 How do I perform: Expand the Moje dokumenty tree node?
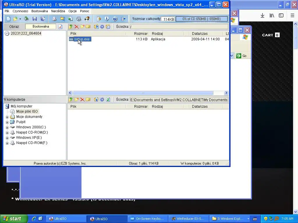click(7, 117)
